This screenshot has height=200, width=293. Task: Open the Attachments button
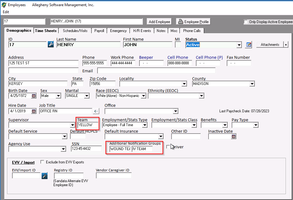point(270,45)
